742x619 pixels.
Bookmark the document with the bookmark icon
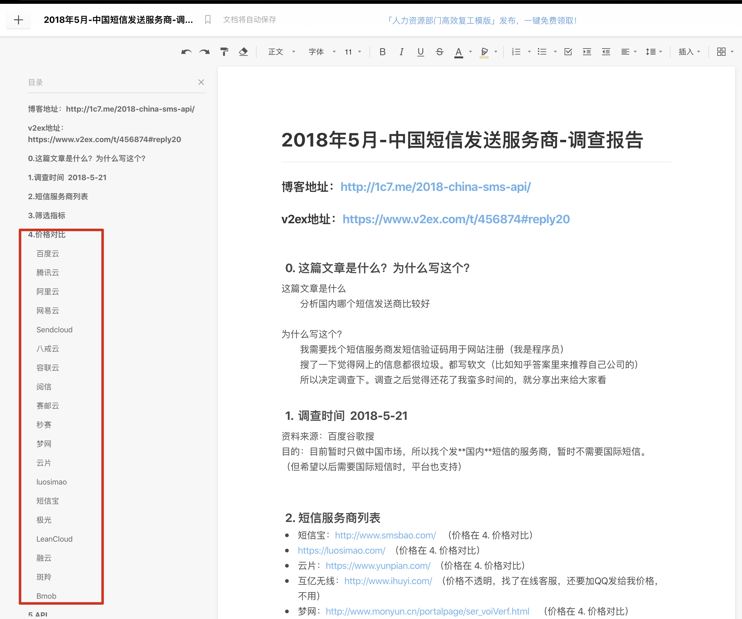click(208, 20)
